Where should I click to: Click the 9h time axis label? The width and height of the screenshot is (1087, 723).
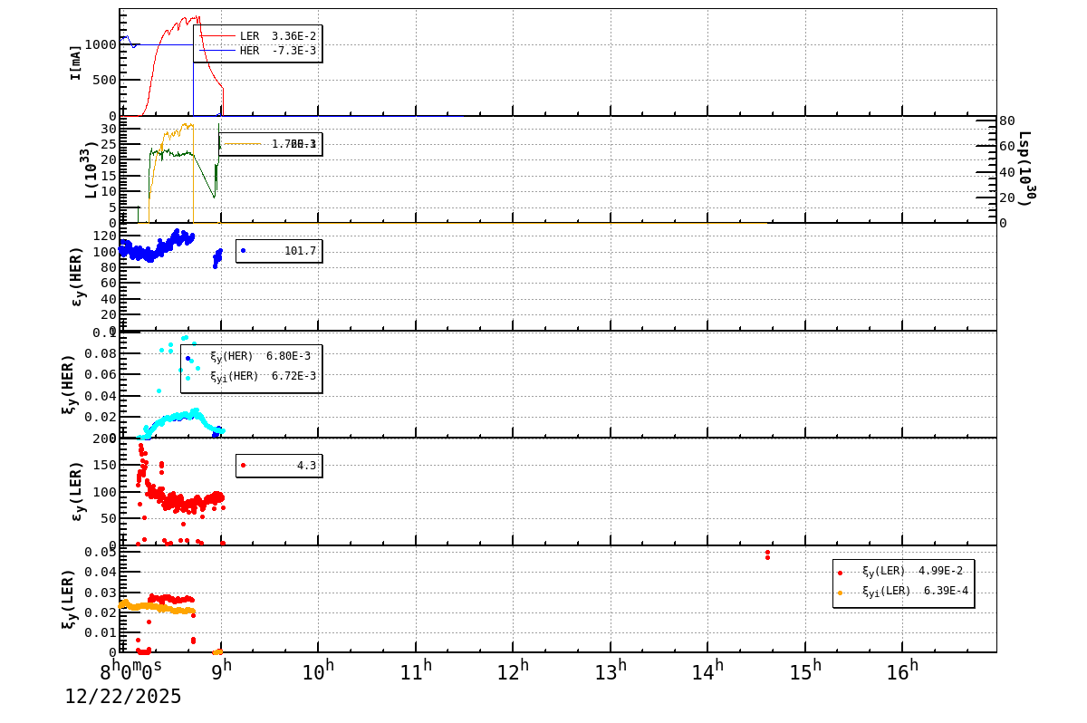tap(222, 670)
